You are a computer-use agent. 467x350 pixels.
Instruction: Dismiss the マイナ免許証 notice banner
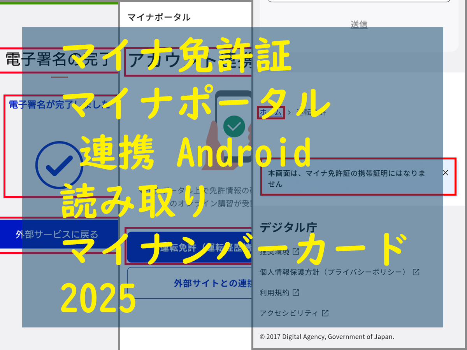(x=446, y=173)
